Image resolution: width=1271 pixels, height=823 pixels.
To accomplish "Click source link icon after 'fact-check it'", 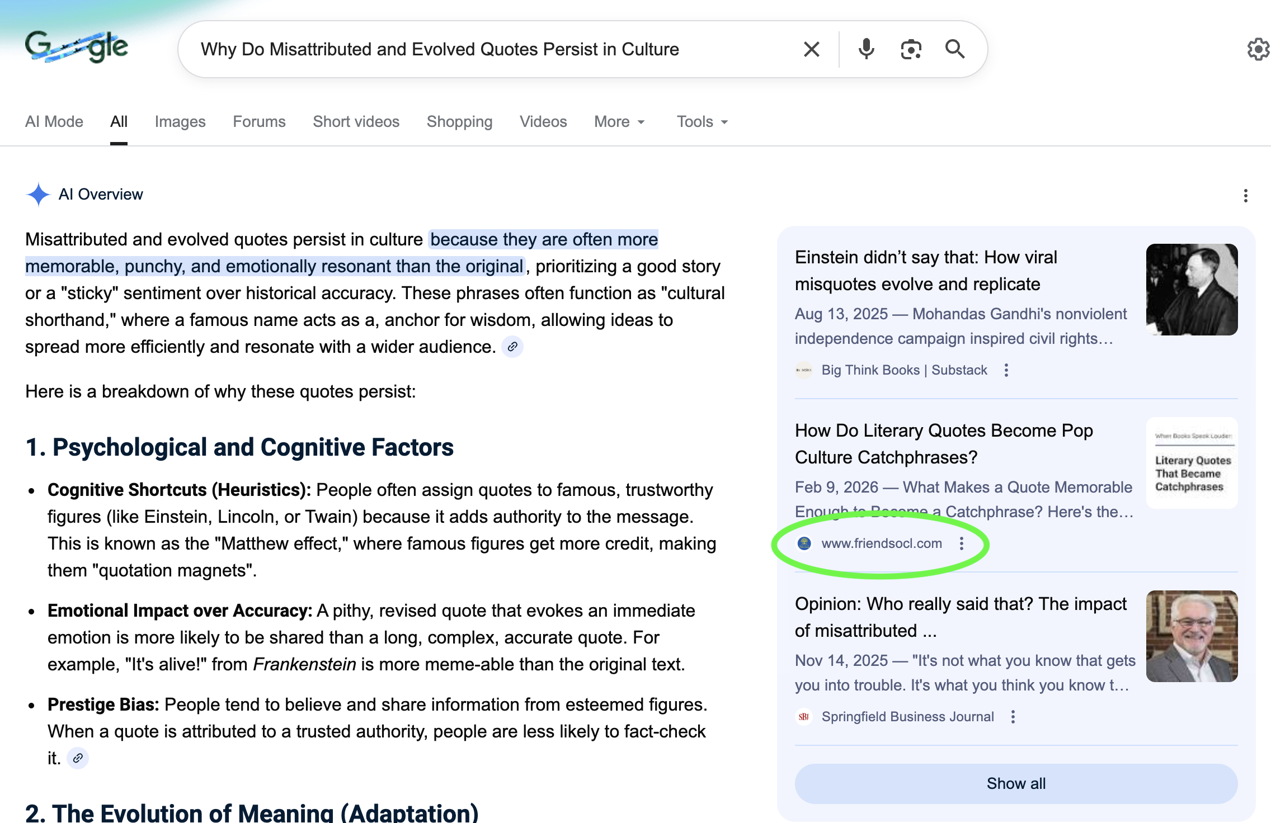I will (x=78, y=758).
